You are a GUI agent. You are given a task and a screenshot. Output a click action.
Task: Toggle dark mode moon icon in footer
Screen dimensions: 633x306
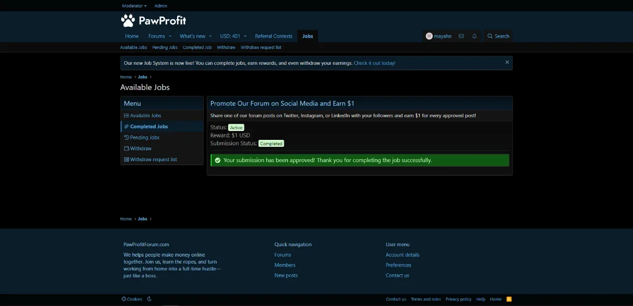149,299
